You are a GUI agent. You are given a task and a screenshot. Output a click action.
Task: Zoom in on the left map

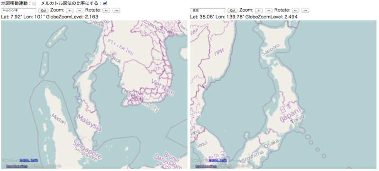click(x=70, y=10)
